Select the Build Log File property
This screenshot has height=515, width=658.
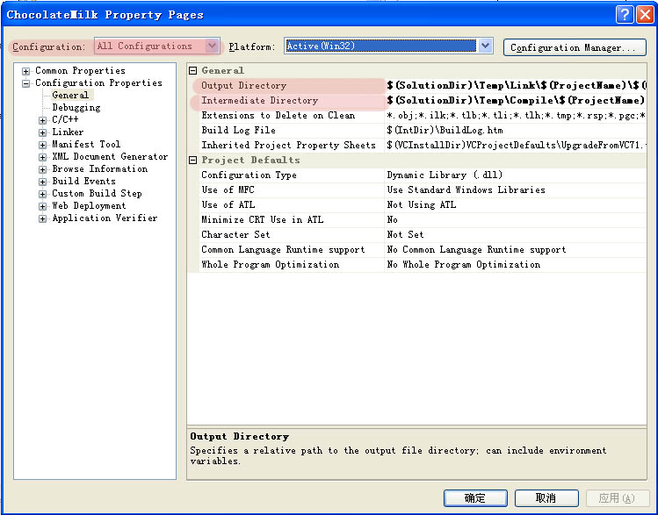point(292,131)
